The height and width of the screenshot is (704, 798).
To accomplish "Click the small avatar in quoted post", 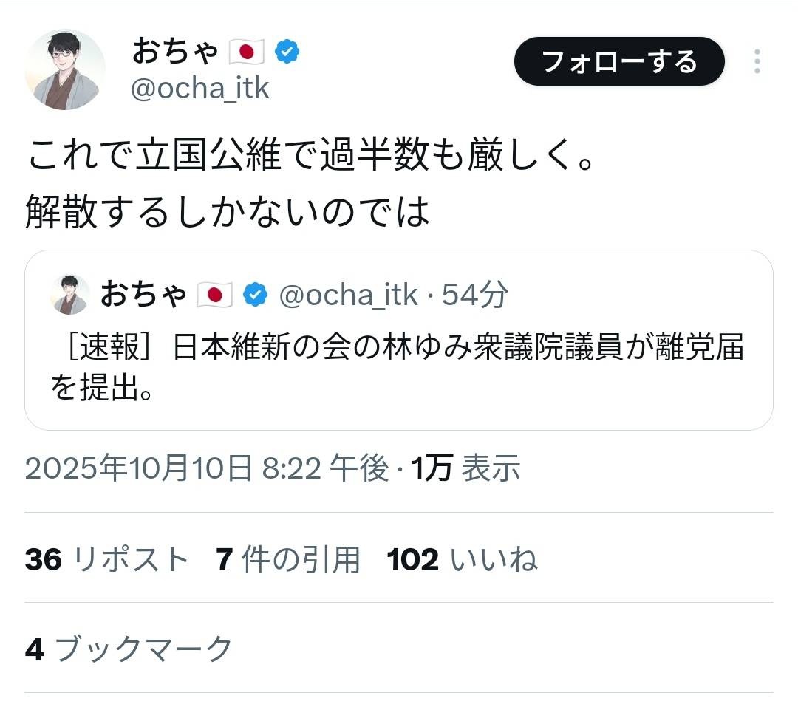I will coord(70,294).
